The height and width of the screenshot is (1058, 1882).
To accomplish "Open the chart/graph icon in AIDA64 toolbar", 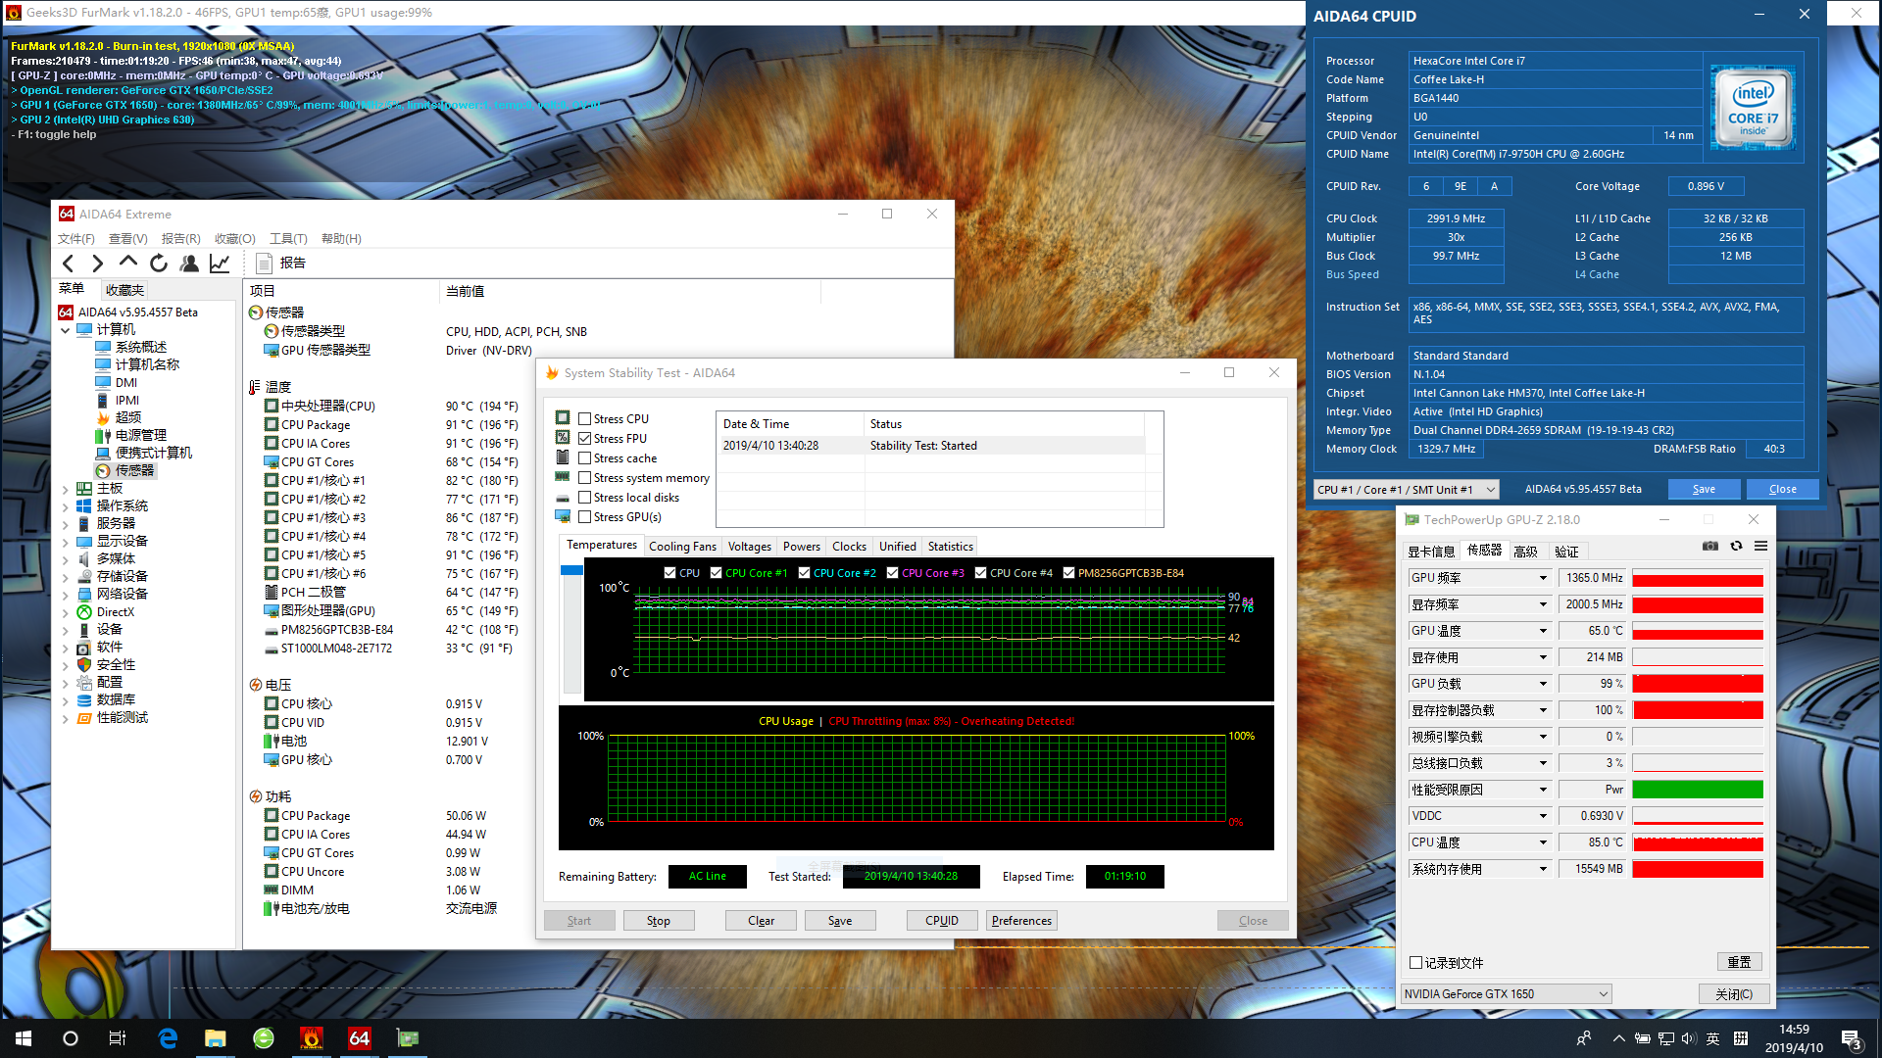I will (x=219, y=263).
